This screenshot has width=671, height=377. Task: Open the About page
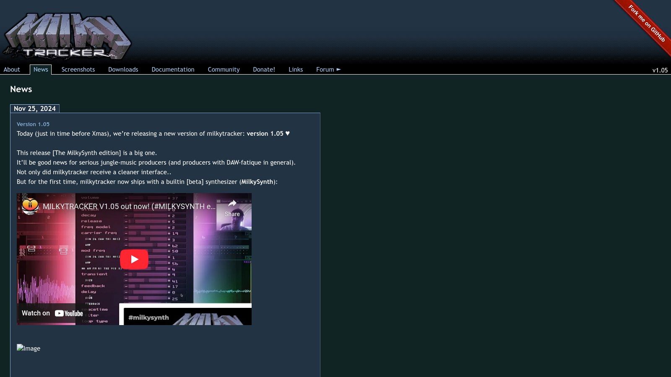click(12, 70)
